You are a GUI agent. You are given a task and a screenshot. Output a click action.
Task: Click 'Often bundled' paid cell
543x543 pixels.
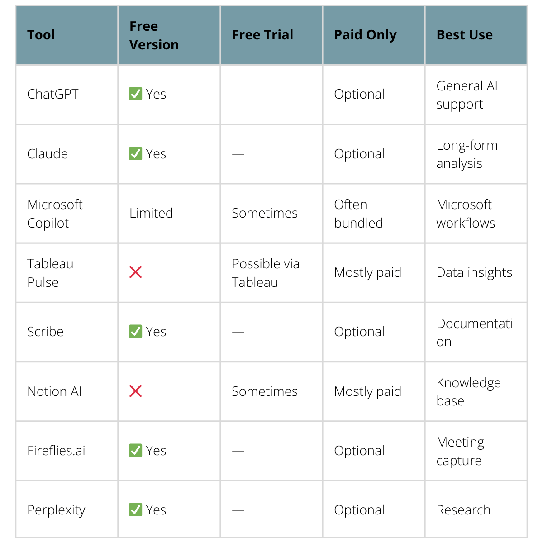(x=358, y=214)
